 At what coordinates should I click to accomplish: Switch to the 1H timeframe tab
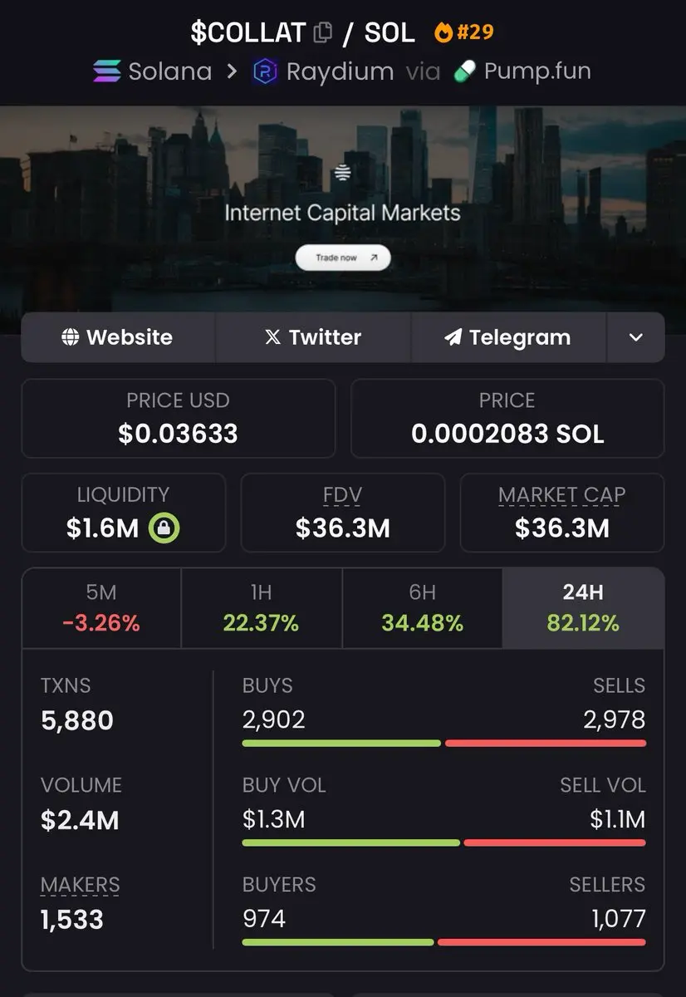click(261, 608)
